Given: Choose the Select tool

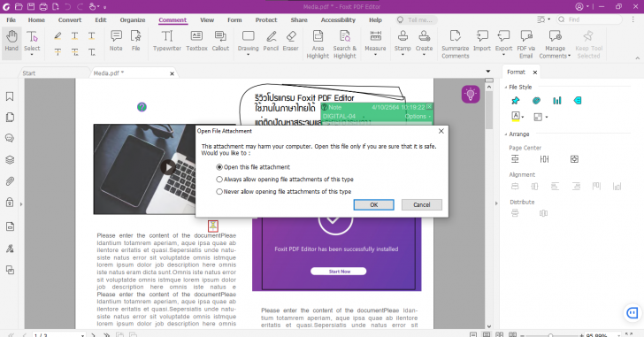Looking at the screenshot, I should coord(32,42).
